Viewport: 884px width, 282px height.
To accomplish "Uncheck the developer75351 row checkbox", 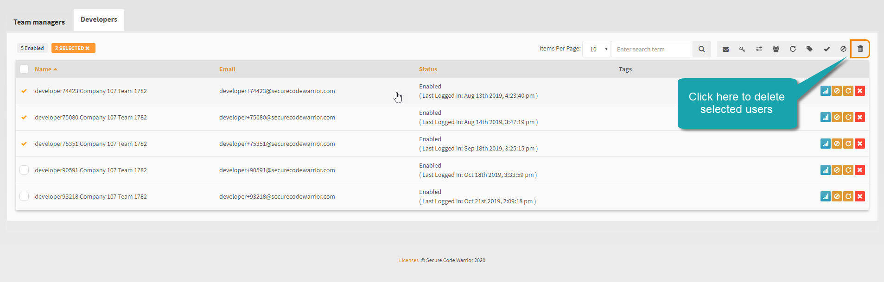I will pyautogui.click(x=24, y=144).
